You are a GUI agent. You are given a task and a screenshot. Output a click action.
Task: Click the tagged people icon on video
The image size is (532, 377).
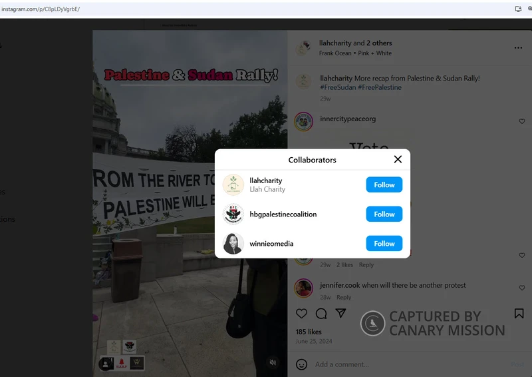click(106, 364)
